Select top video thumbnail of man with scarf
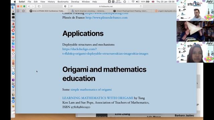 click(195, 10)
